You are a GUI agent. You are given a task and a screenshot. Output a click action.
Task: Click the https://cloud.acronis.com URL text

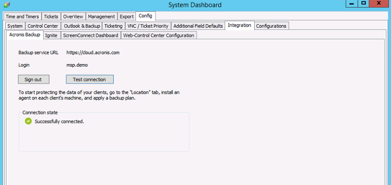(x=93, y=53)
